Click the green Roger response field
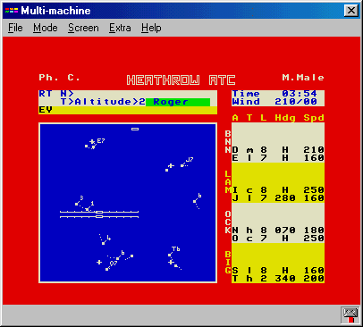 [178, 102]
